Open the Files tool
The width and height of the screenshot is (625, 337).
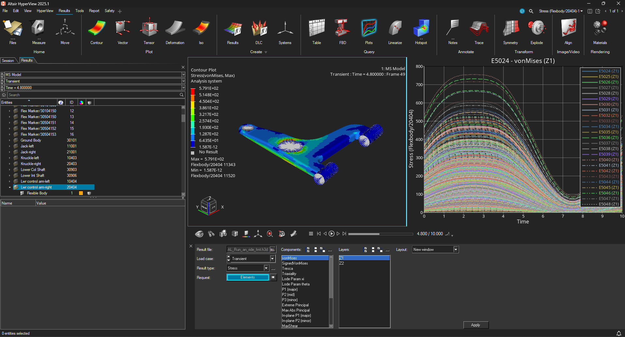[13, 32]
